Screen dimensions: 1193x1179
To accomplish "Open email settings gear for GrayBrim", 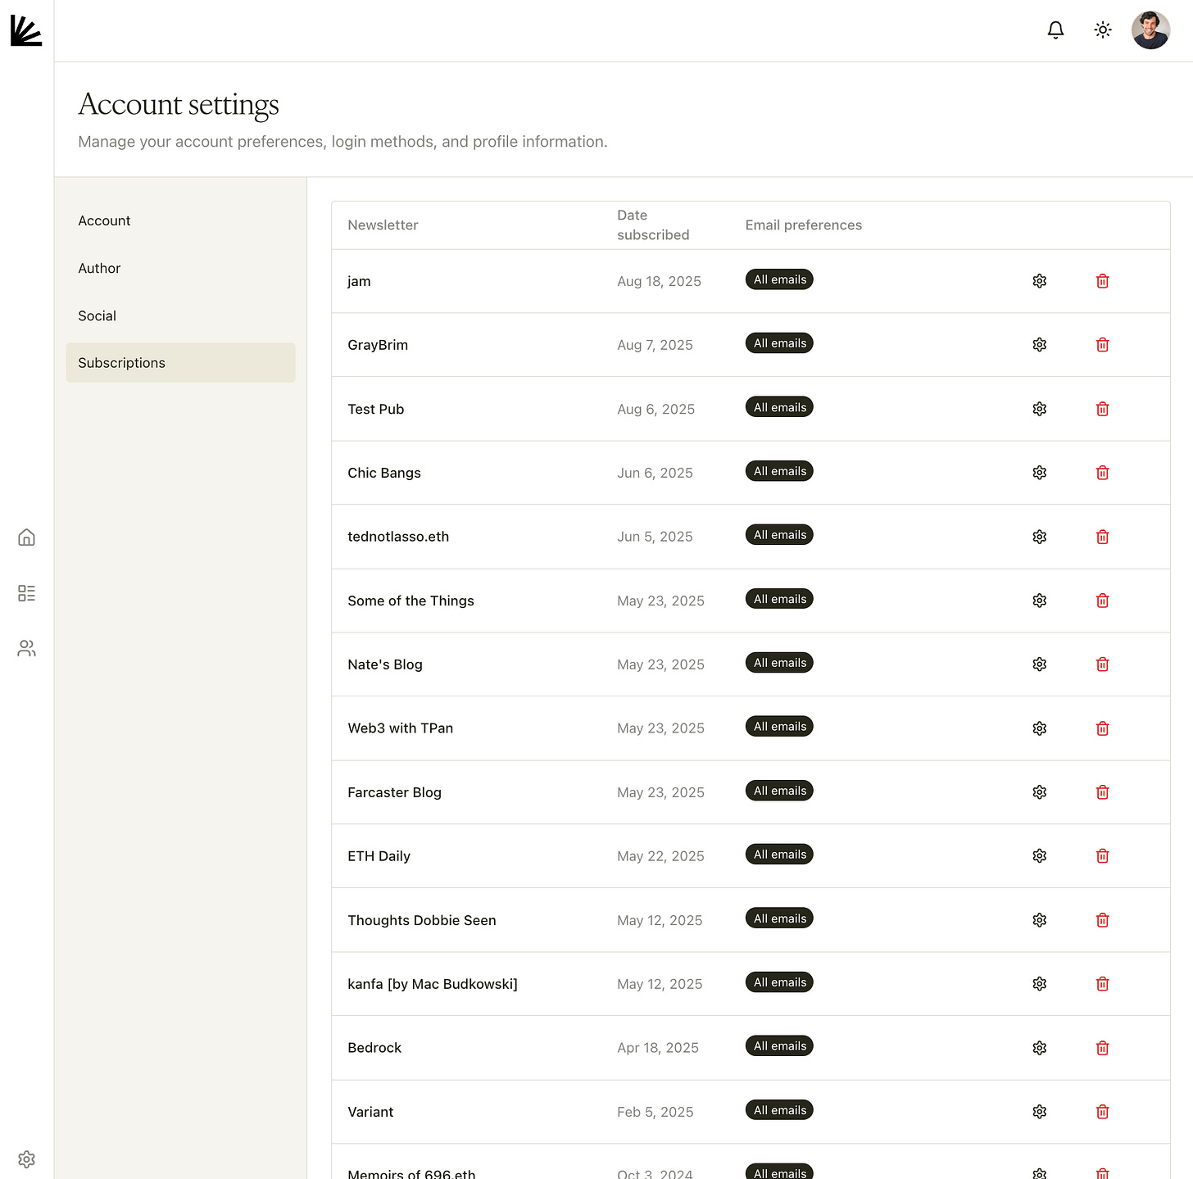I will coord(1039,344).
